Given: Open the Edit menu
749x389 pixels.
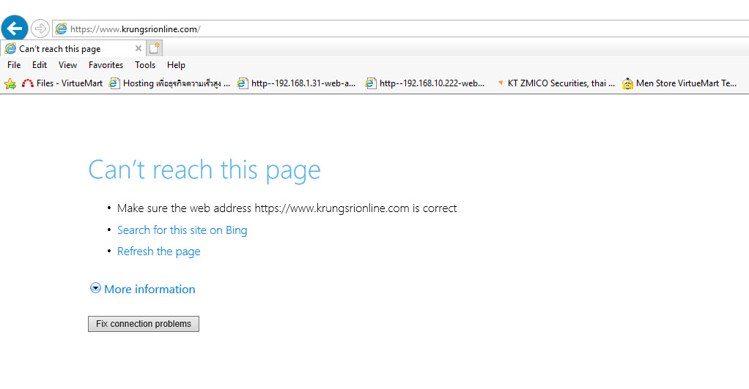Looking at the screenshot, I should (39, 65).
